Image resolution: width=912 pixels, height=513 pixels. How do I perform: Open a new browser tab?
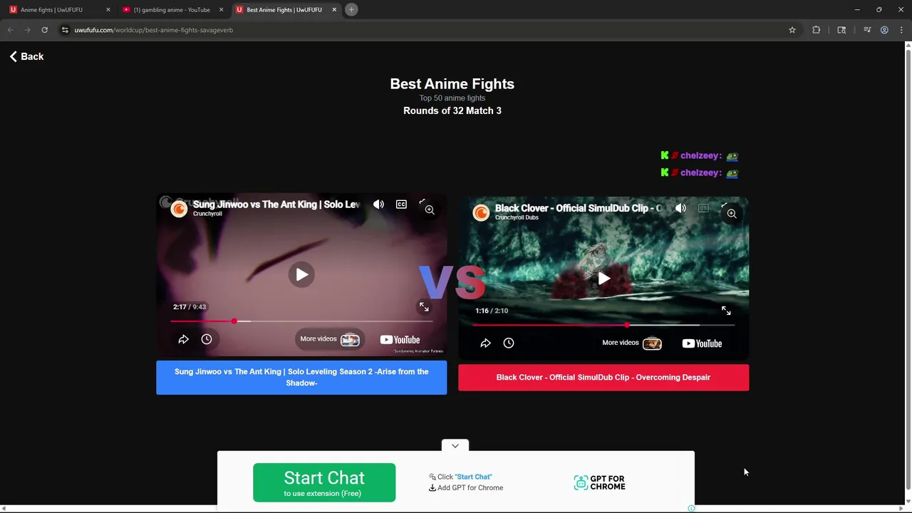351,10
